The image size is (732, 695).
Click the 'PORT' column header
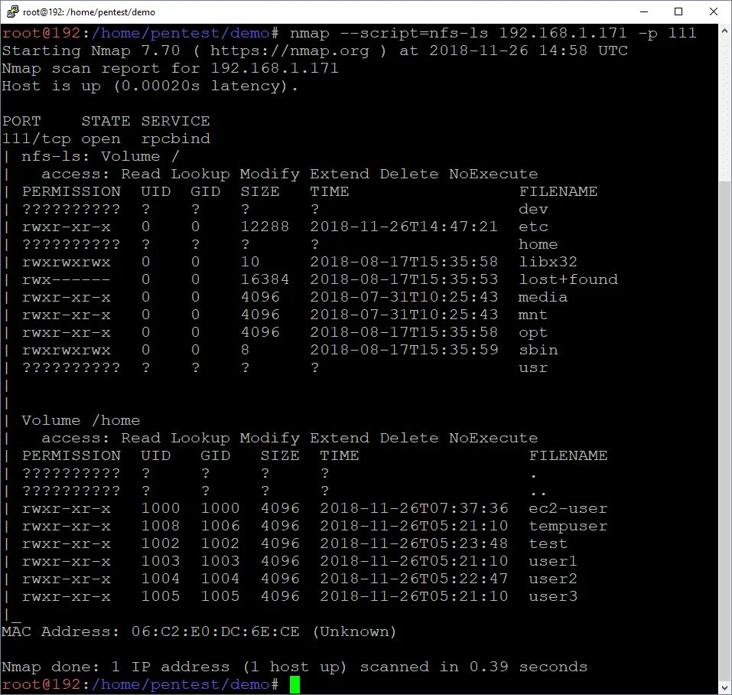pos(21,122)
